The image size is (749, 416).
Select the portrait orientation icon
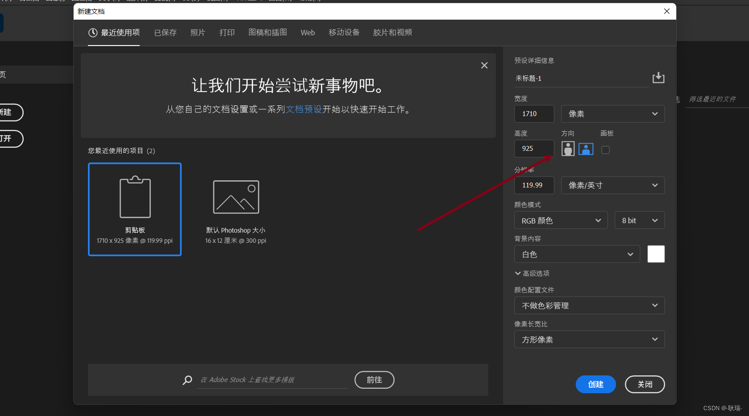point(568,149)
